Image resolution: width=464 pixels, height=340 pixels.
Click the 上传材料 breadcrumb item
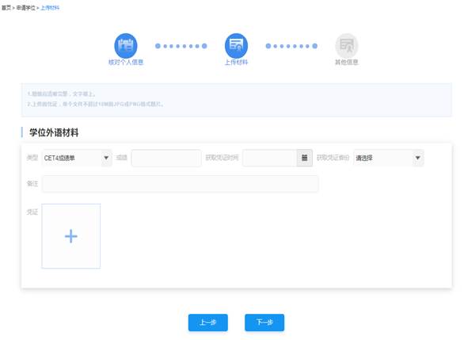pyautogui.click(x=50, y=8)
